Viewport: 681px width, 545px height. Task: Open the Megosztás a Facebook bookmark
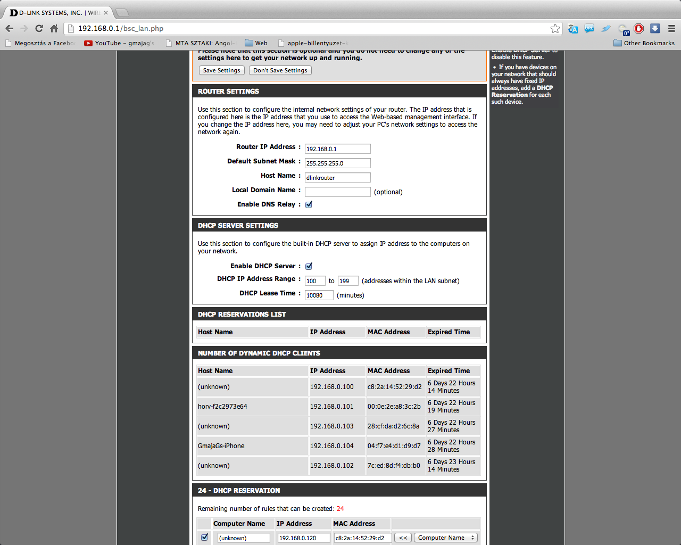(x=40, y=43)
